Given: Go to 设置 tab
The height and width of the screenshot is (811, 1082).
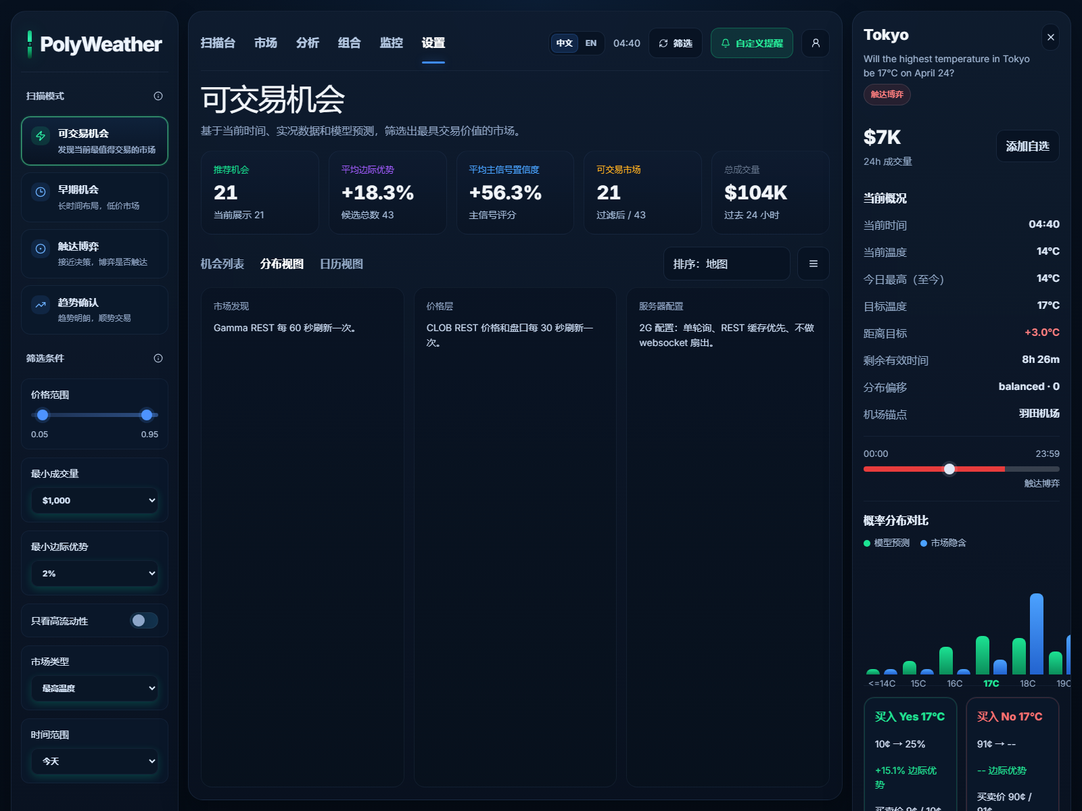Looking at the screenshot, I should click(x=433, y=43).
